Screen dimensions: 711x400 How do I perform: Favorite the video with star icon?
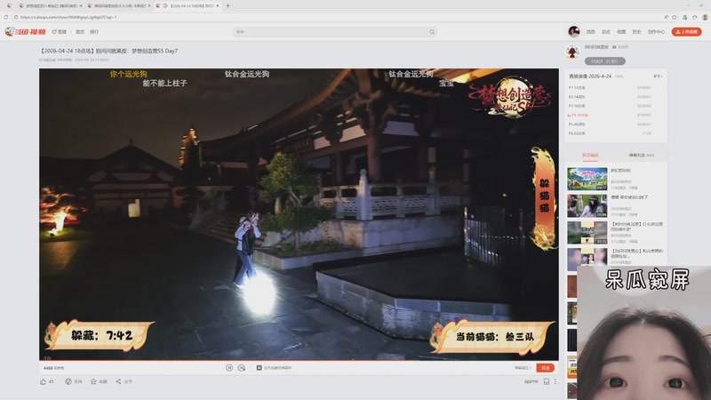[x=93, y=381]
